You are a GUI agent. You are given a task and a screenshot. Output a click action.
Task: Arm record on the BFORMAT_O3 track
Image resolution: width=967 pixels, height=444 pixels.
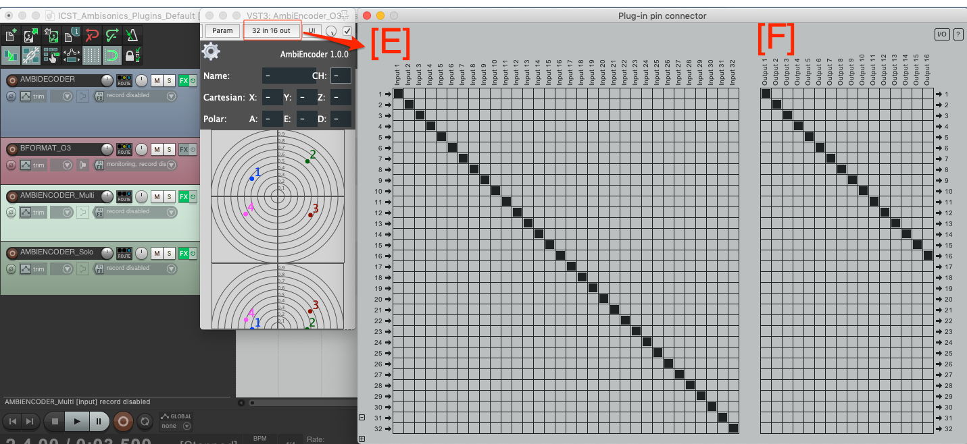pos(11,149)
